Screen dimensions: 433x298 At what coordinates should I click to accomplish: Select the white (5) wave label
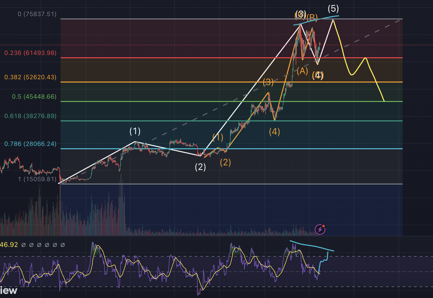[333, 9]
